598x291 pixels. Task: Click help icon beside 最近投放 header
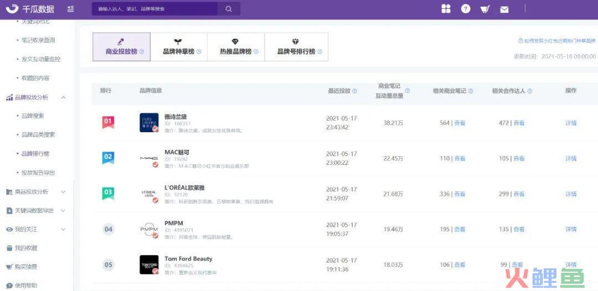point(355,91)
